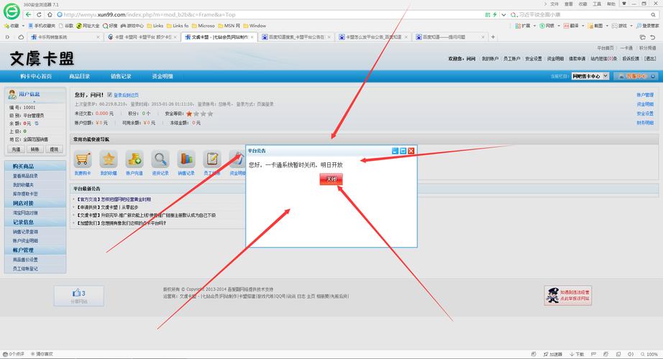This screenshot has height=359, width=663.
Task: Expand the 扩展 extensions dropdown
Action: [x=534, y=26]
